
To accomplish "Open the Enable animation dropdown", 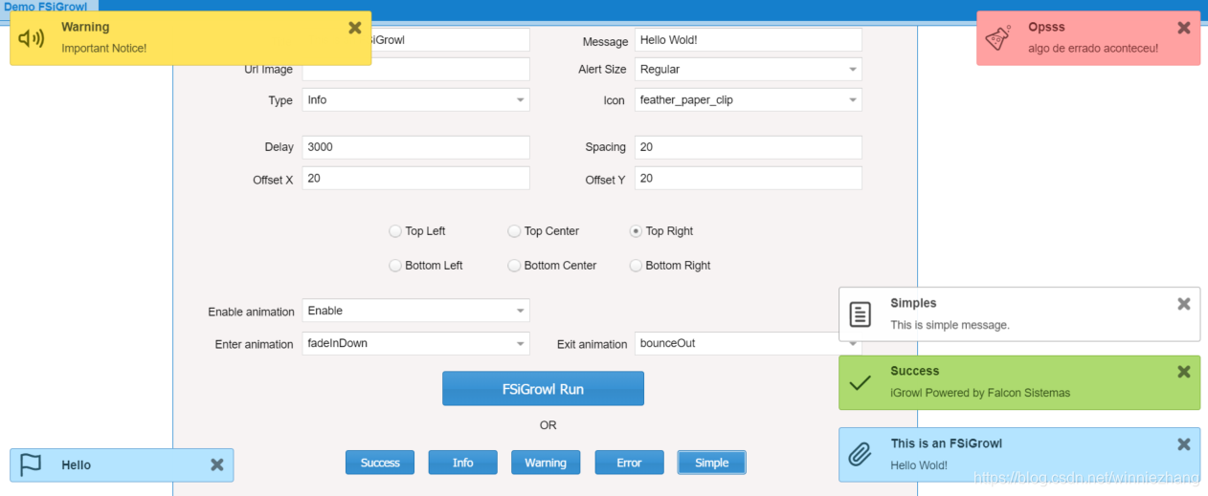I will tap(416, 311).
